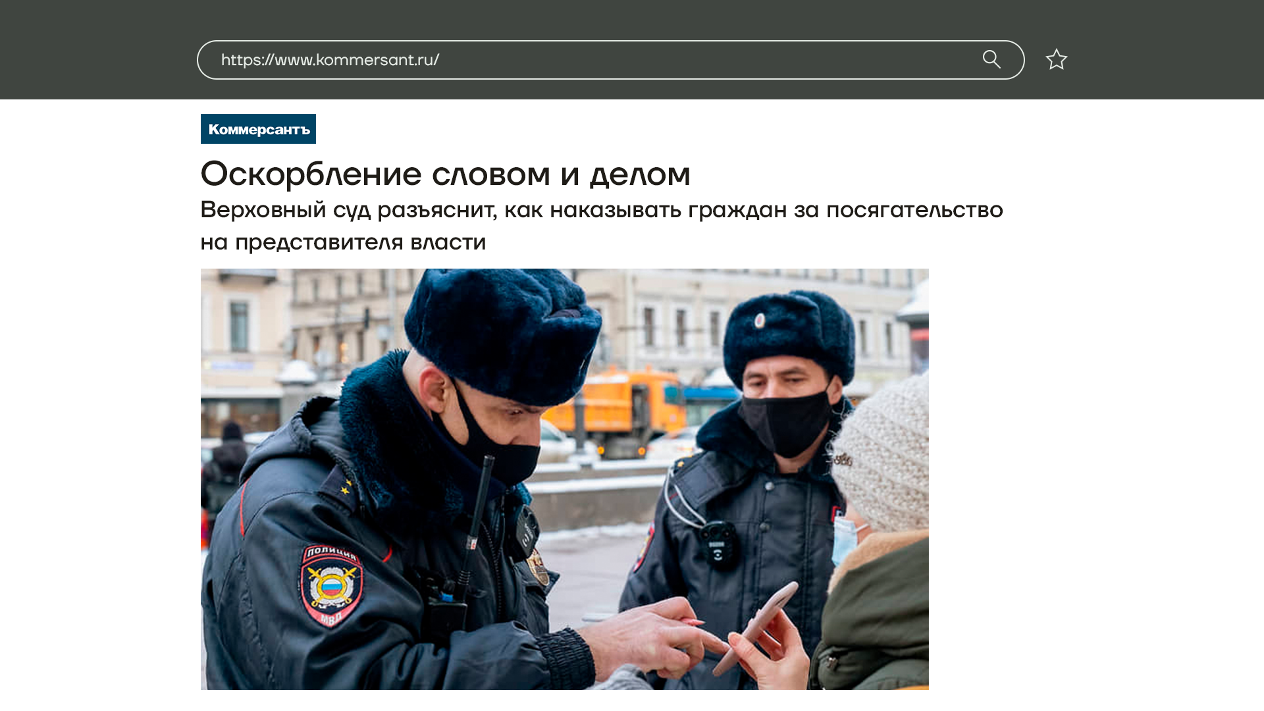
Task: Focus the kommersant.ru URL address field
Action: [x=610, y=60]
